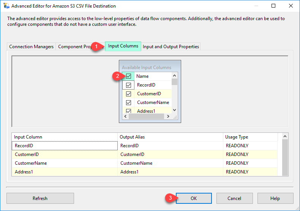Click the Cancel button
This screenshot has height=211, width=300.
click(x=234, y=198)
